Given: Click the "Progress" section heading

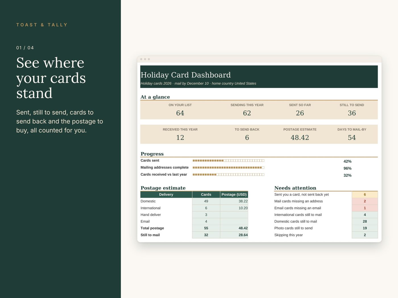Looking at the screenshot, I should click(x=152, y=154).
